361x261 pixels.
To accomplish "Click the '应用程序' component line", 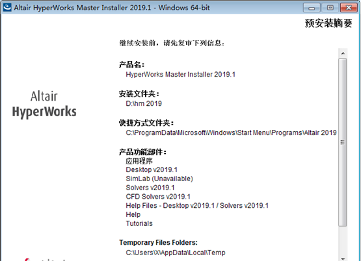I will click(139, 161).
